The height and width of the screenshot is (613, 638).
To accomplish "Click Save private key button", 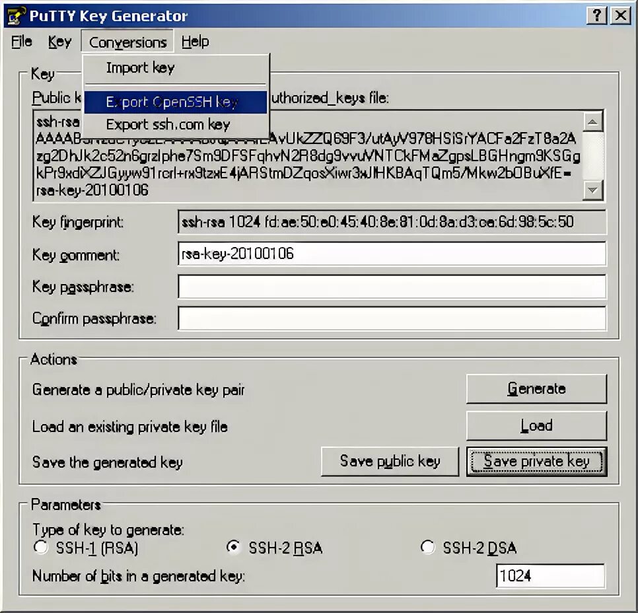I will [x=537, y=462].
